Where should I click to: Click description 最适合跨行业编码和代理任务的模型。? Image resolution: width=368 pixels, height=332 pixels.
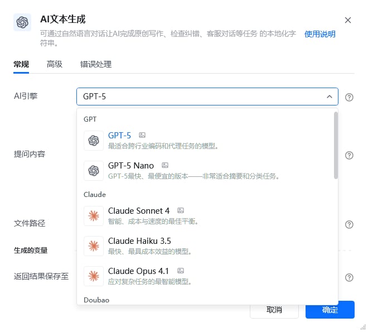[163, 146]
